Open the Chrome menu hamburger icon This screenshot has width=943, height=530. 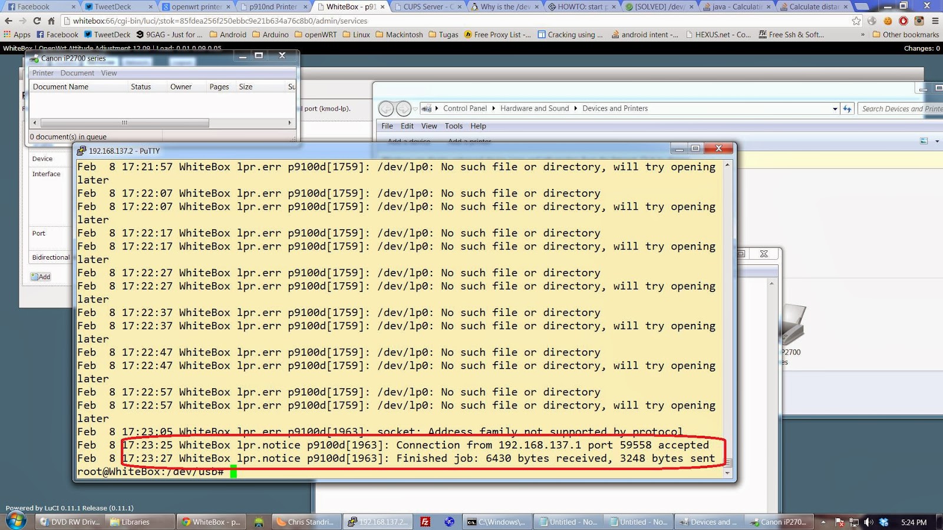point(935,21)
